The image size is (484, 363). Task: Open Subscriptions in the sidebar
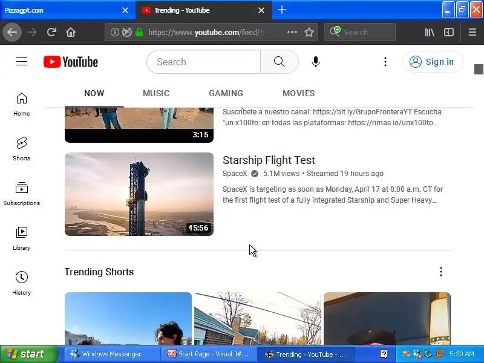tap(22, 194)
